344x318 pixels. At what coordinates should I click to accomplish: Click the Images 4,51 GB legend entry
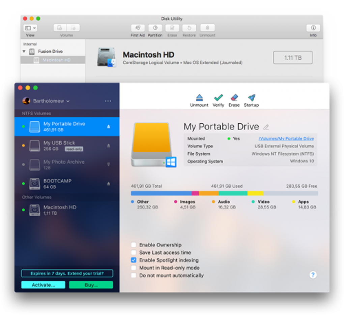185,204
